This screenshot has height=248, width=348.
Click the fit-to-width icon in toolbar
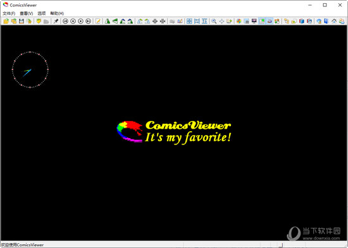[x=197, y=21]
